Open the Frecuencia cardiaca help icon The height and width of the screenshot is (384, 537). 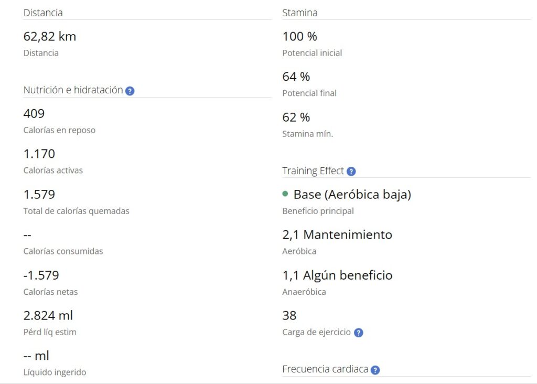click(375, 370)
